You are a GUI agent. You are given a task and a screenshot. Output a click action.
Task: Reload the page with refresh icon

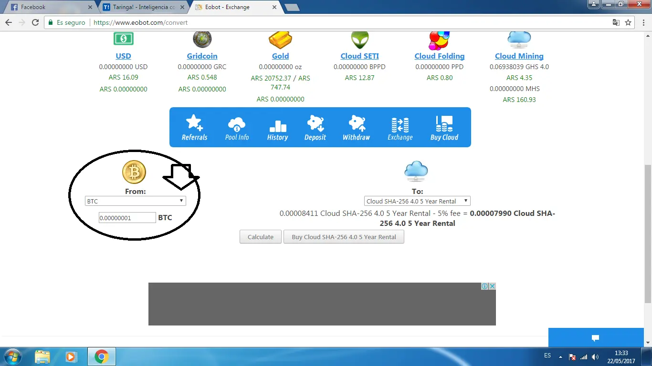click(35, 22)
